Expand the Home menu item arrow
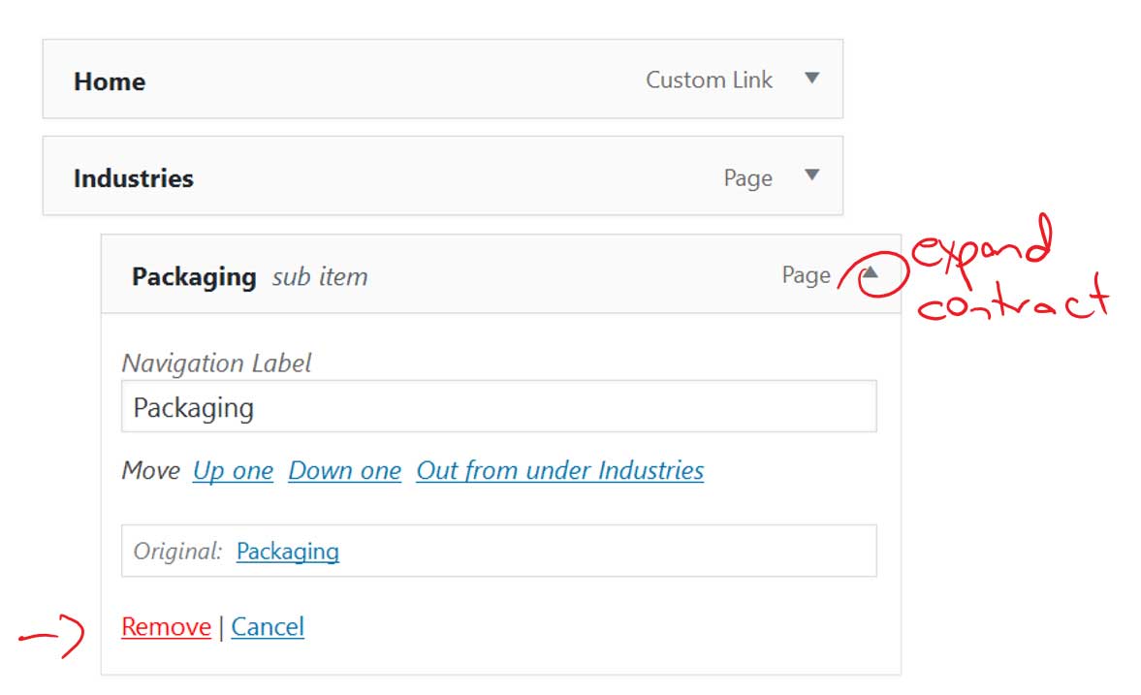 [x=812, y=78]
